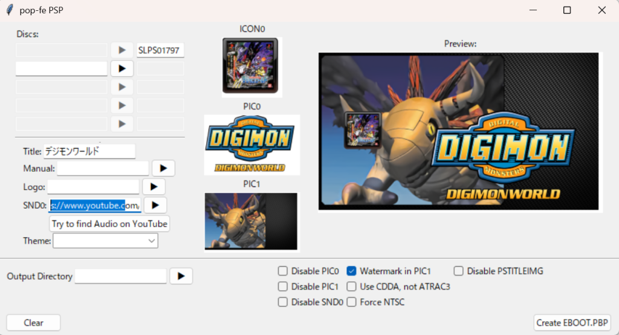Click into the Title text field

89,151
